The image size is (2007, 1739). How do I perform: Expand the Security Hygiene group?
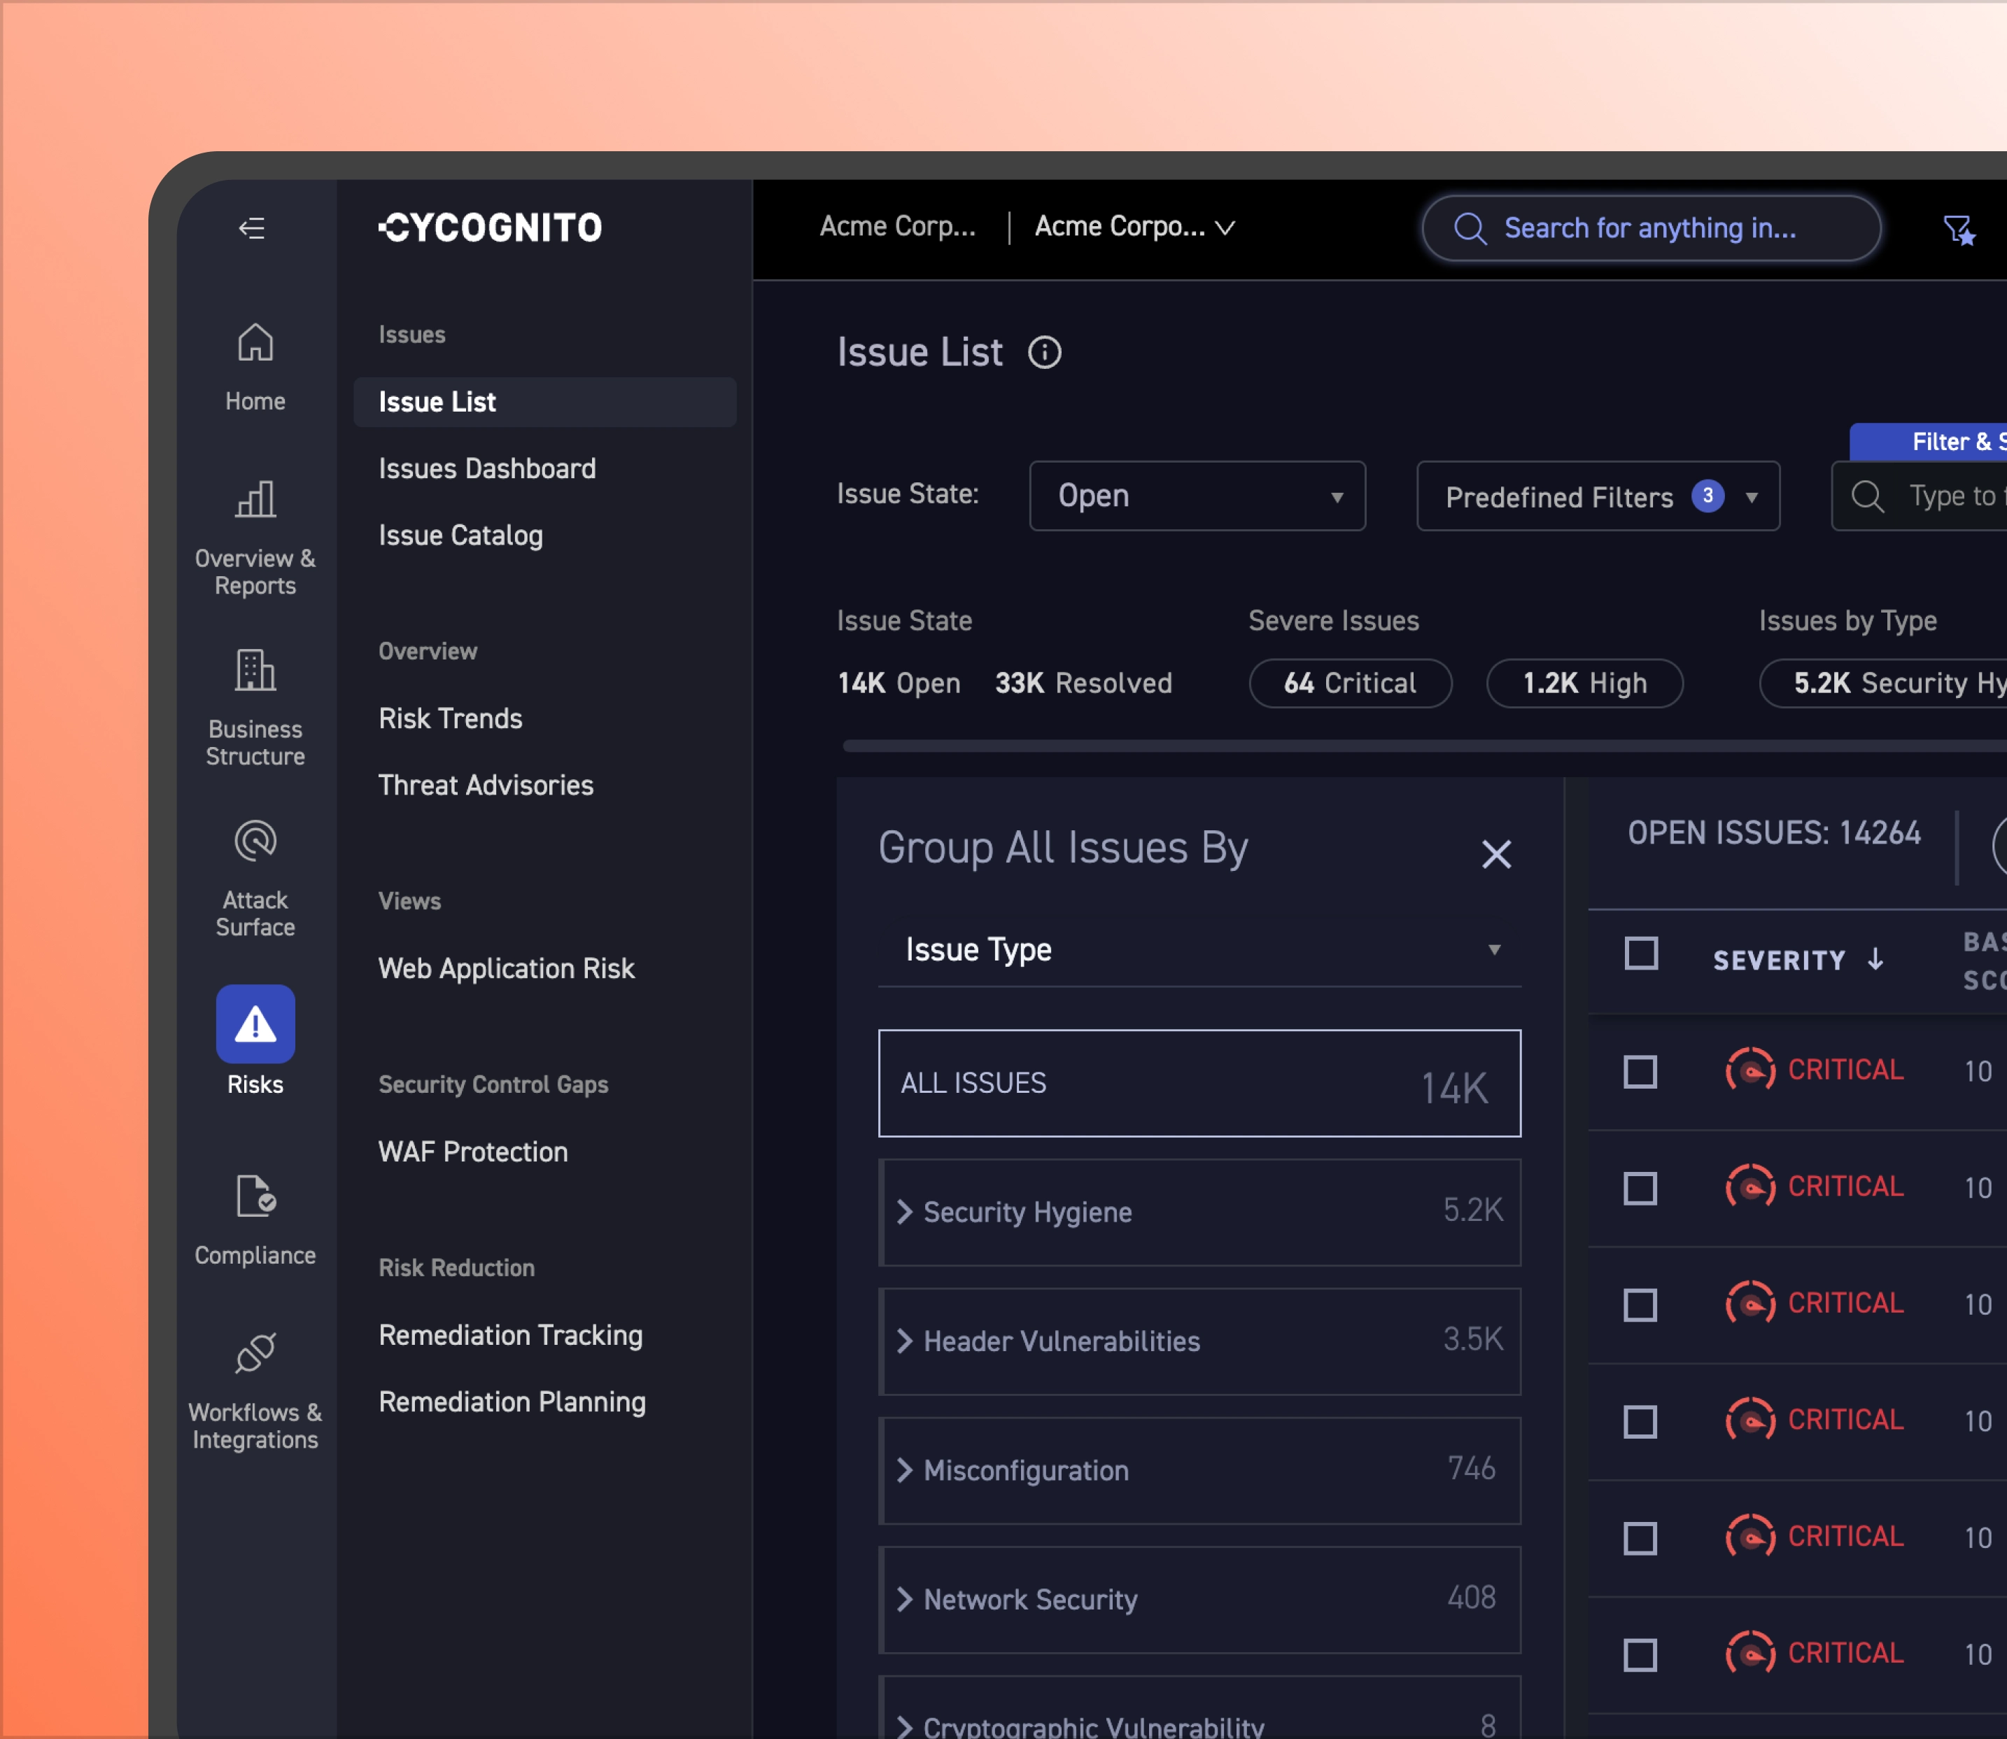1199,1212
